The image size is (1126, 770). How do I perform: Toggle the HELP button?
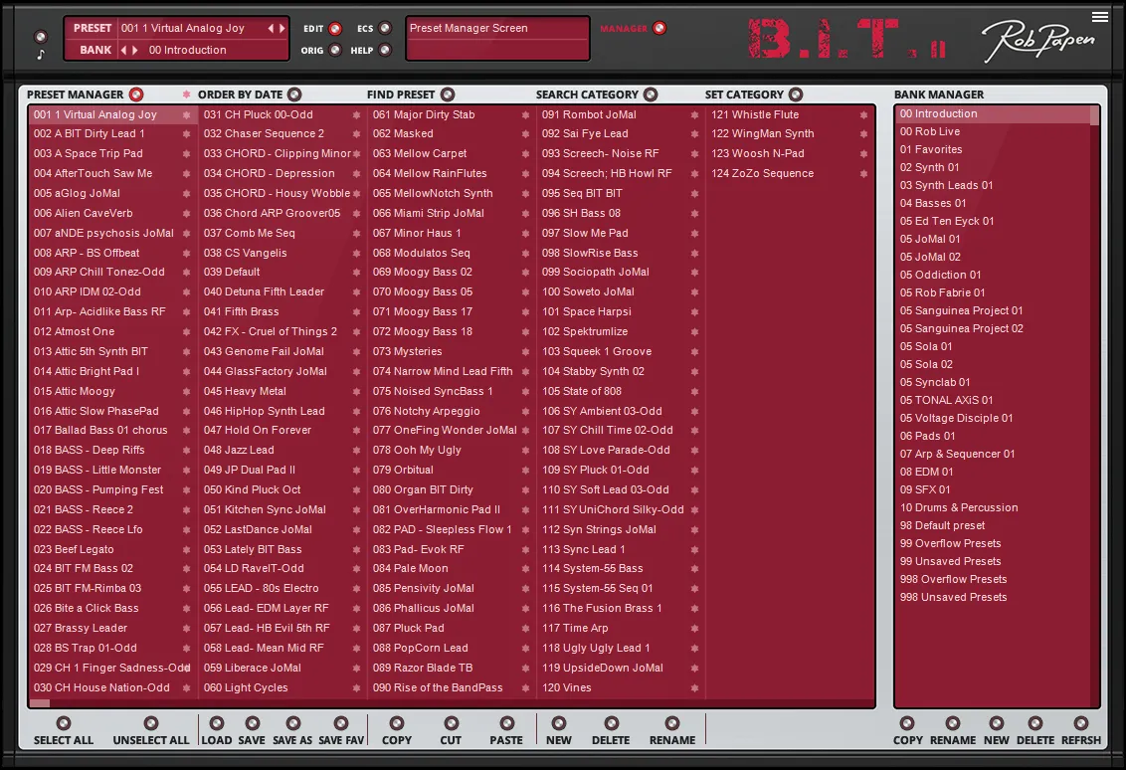(385, 51)
